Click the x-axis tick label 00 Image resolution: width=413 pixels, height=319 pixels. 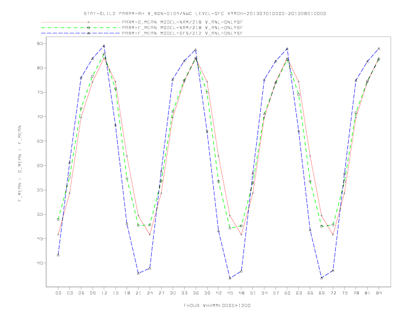coord(58,293)
